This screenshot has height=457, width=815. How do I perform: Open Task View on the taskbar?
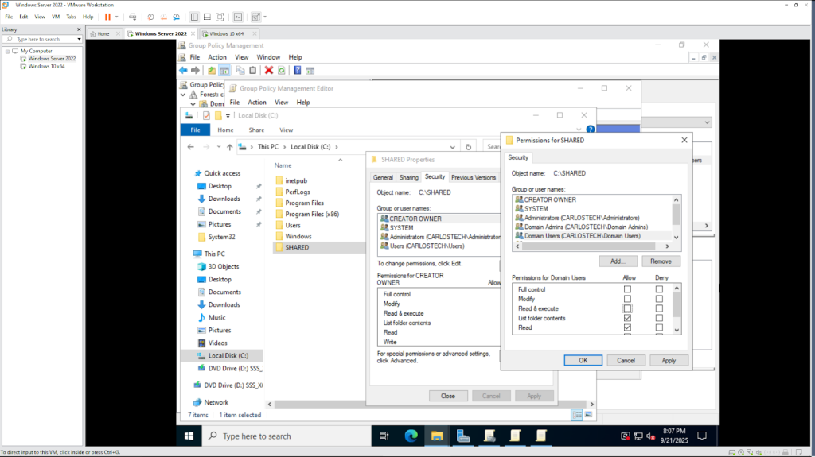384,436
